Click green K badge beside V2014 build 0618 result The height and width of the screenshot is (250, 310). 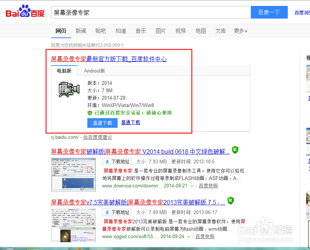point(235,150)
